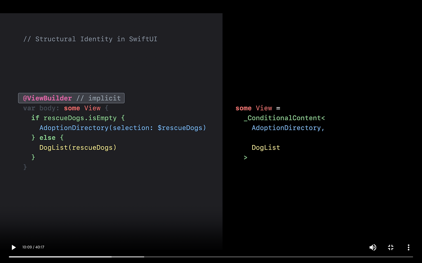Viewport: 422px width, 263px height.
Task: Click the '} else {' line
Action: coord(47,138)
